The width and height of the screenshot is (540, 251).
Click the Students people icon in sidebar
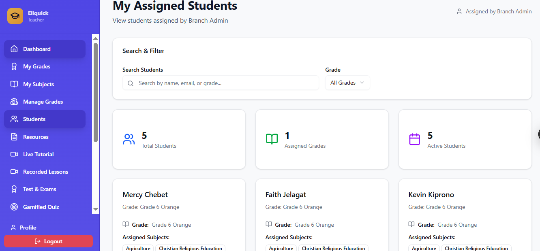click(x=14, y=119)
